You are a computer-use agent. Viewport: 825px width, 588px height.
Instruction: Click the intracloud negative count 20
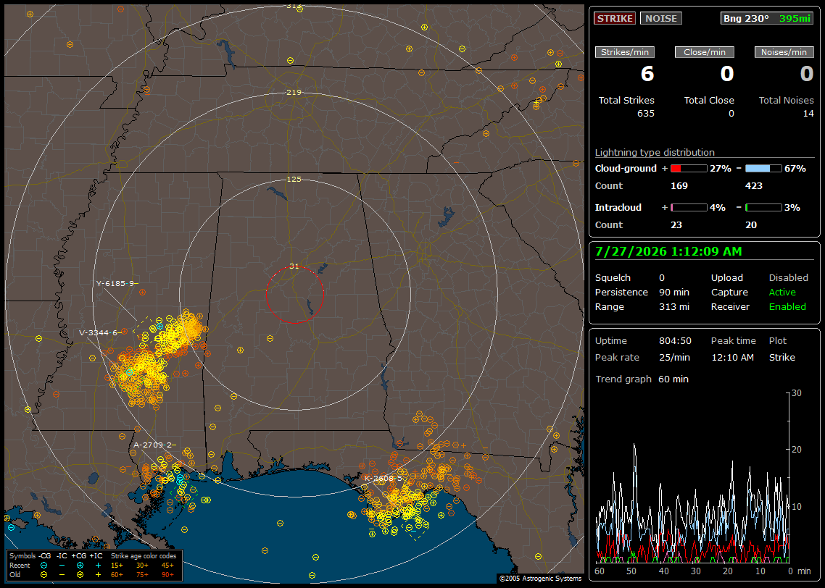point(751,225)
